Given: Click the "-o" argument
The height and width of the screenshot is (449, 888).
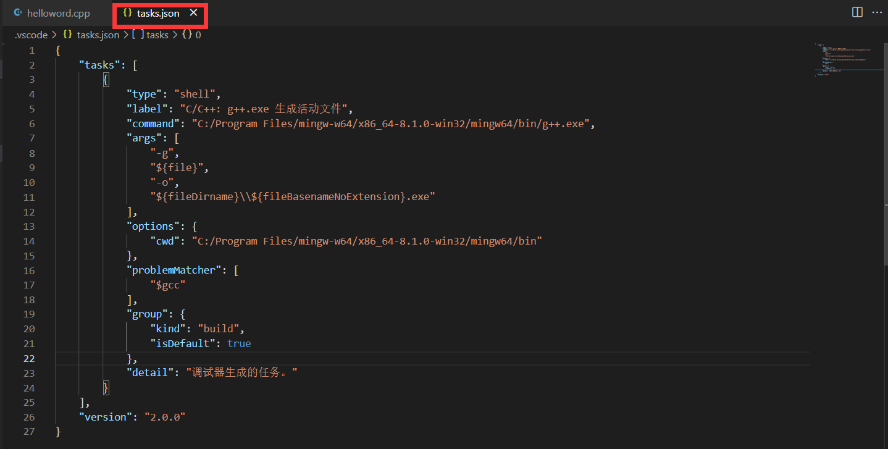Looking at the screenshot, I should 162,182.
